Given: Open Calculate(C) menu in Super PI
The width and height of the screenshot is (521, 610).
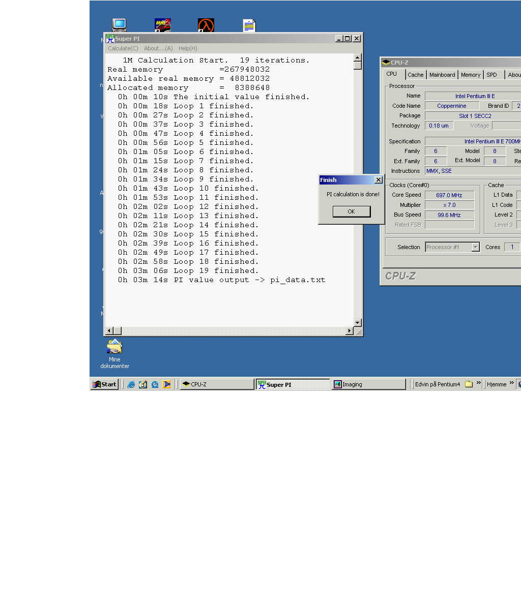Looking at the screenshot, I should click(123, 48).
